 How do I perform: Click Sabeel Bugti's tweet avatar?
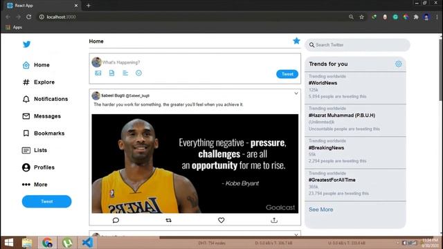point(96,95)
